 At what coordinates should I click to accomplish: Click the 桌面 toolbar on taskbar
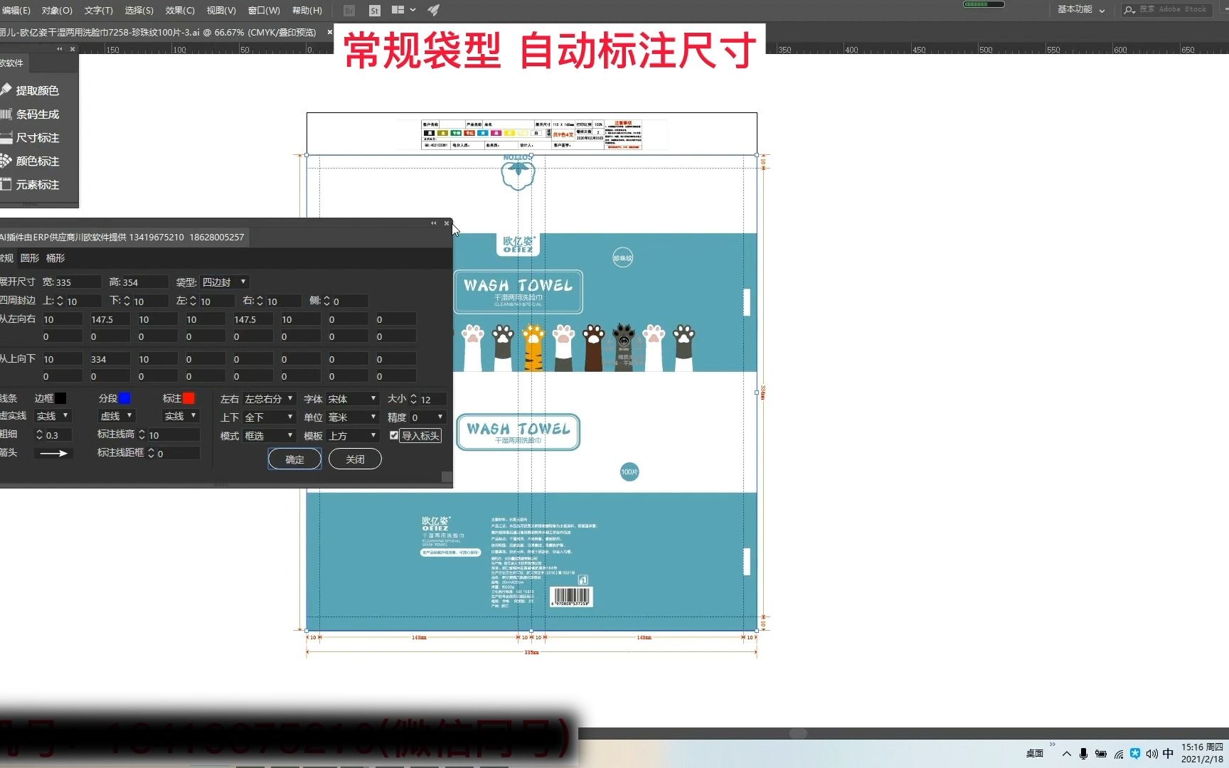coord(1035,754)
